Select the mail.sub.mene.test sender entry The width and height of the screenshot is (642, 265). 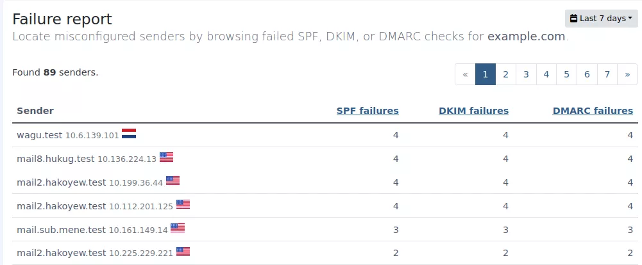(325, 230)
